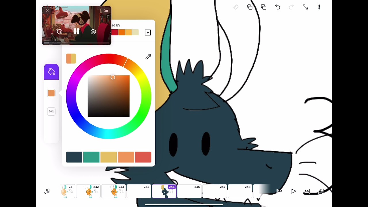The width and height of the screenshot is (368, 207).
Task: Select empty frame 247
Action: coord(215,191)
